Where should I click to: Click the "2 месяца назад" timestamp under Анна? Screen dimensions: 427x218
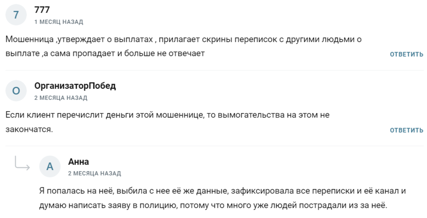(95, 173)
